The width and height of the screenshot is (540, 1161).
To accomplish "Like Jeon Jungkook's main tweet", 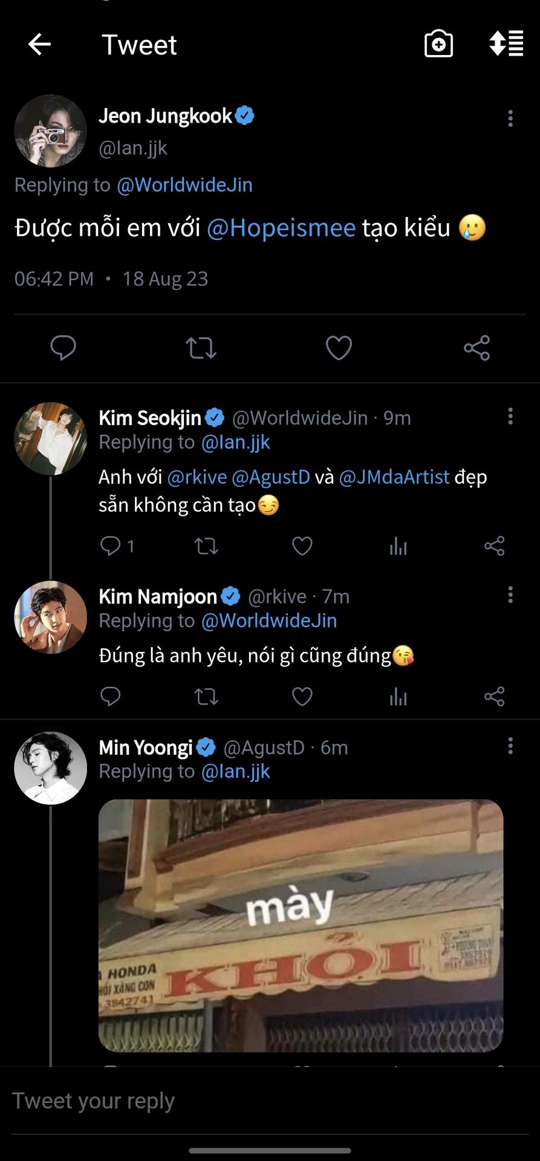I will (339, 348).
